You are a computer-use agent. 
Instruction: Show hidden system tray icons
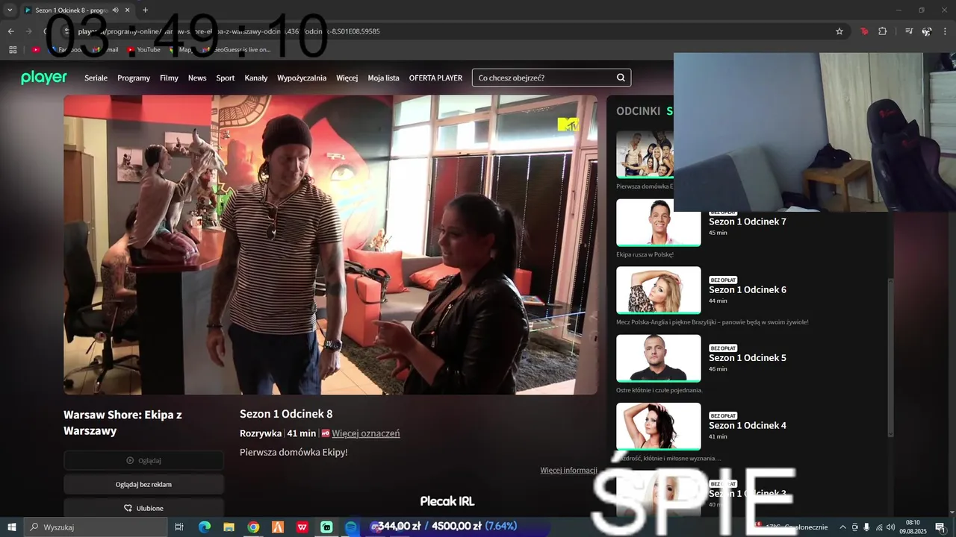843,527
